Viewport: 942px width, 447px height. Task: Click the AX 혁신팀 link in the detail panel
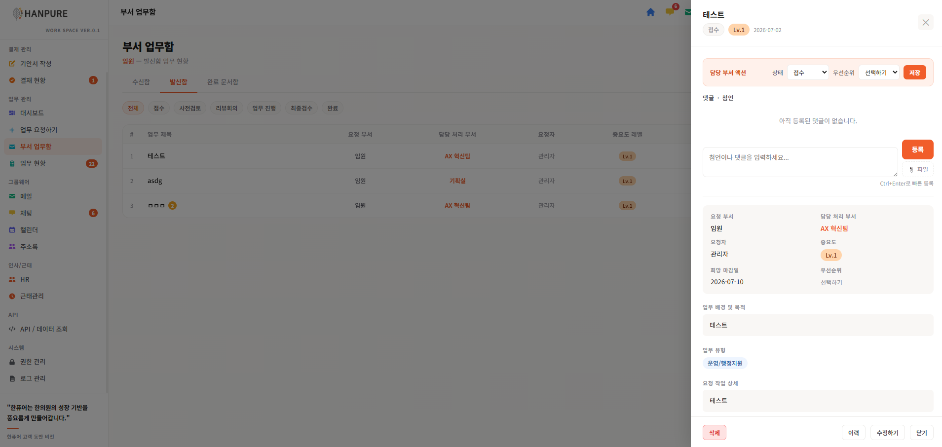(x=834, y=228)
